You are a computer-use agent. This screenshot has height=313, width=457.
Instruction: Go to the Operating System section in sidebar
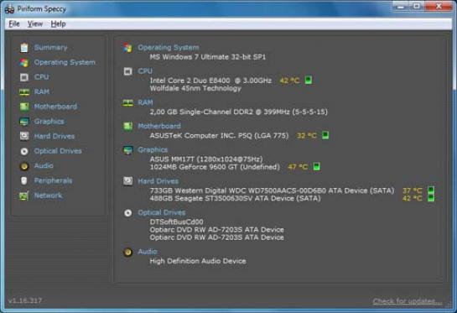(65, 62)
